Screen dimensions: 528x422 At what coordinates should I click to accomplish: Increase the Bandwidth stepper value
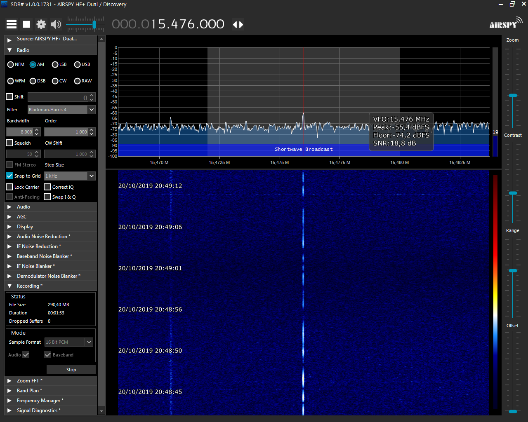[37, 130]
